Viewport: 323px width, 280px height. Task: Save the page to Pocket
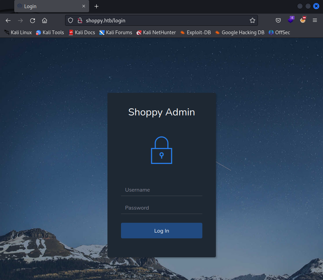[x=278, y=20]
